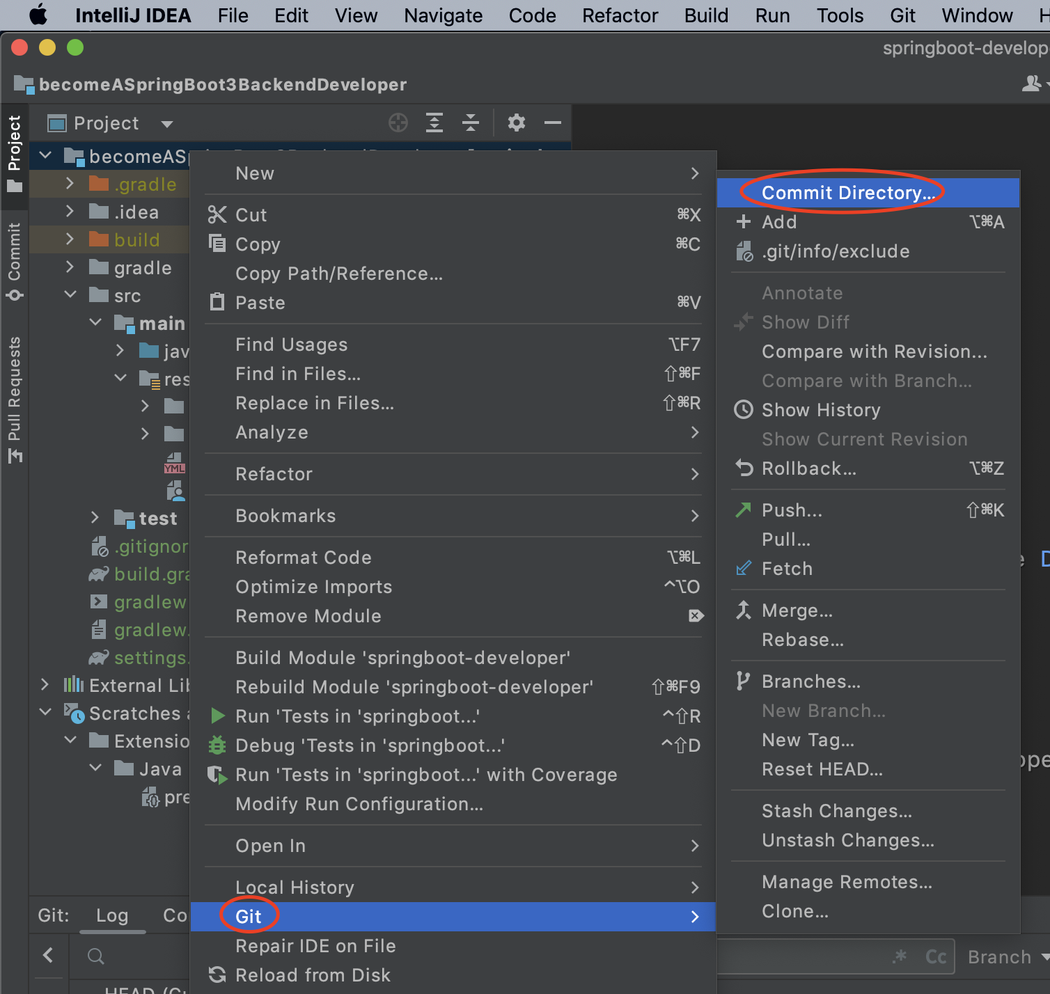Click Pull... in Git submenu

pos(868,539)
